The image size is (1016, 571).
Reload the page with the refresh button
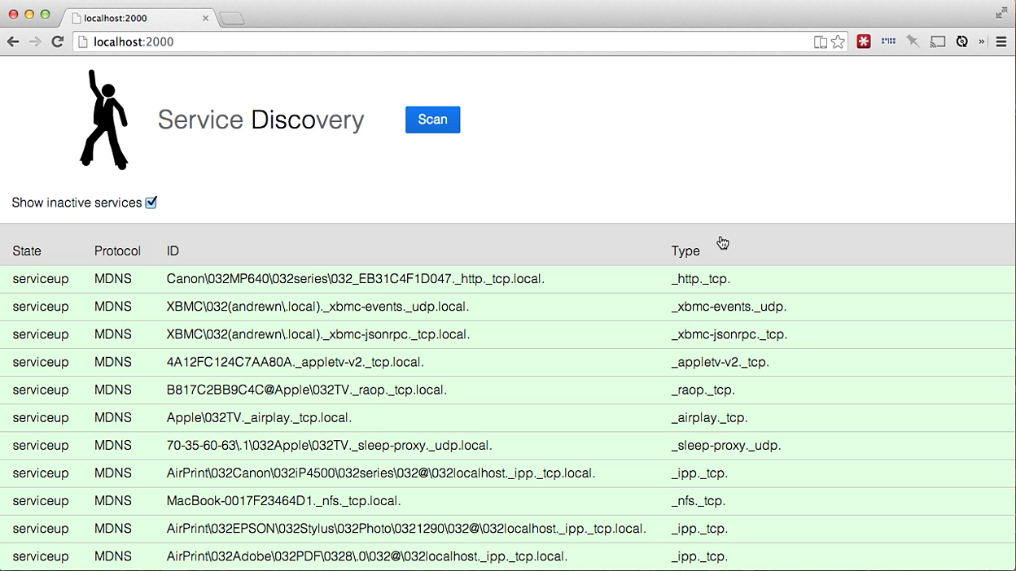(x=55, y=41)
